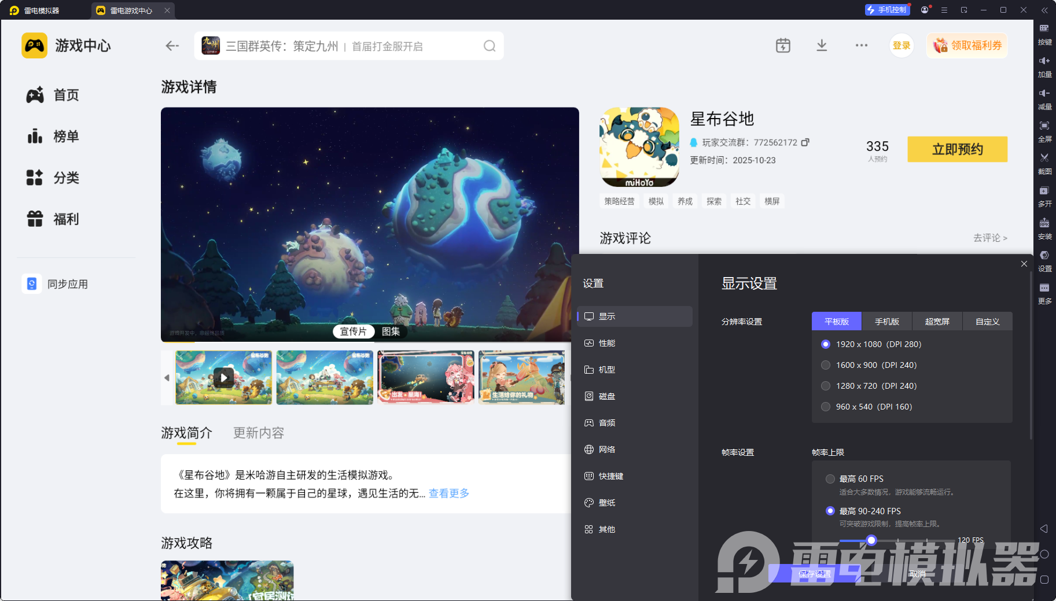This screenshot has width=1056, height=601.
Task: Collapse the right sidebar with double chevron
Action: (x=1044, y=10)
